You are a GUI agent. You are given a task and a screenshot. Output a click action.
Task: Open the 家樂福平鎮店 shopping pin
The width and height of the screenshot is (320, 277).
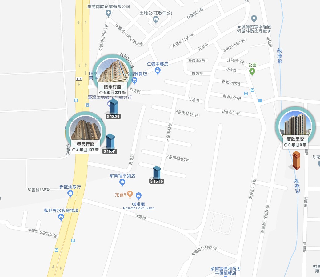click(x=122, y=183)
